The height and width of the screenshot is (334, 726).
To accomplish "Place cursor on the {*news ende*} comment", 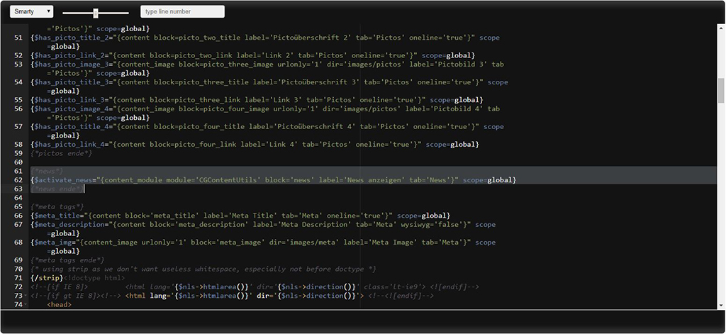I will click(57, 189).
